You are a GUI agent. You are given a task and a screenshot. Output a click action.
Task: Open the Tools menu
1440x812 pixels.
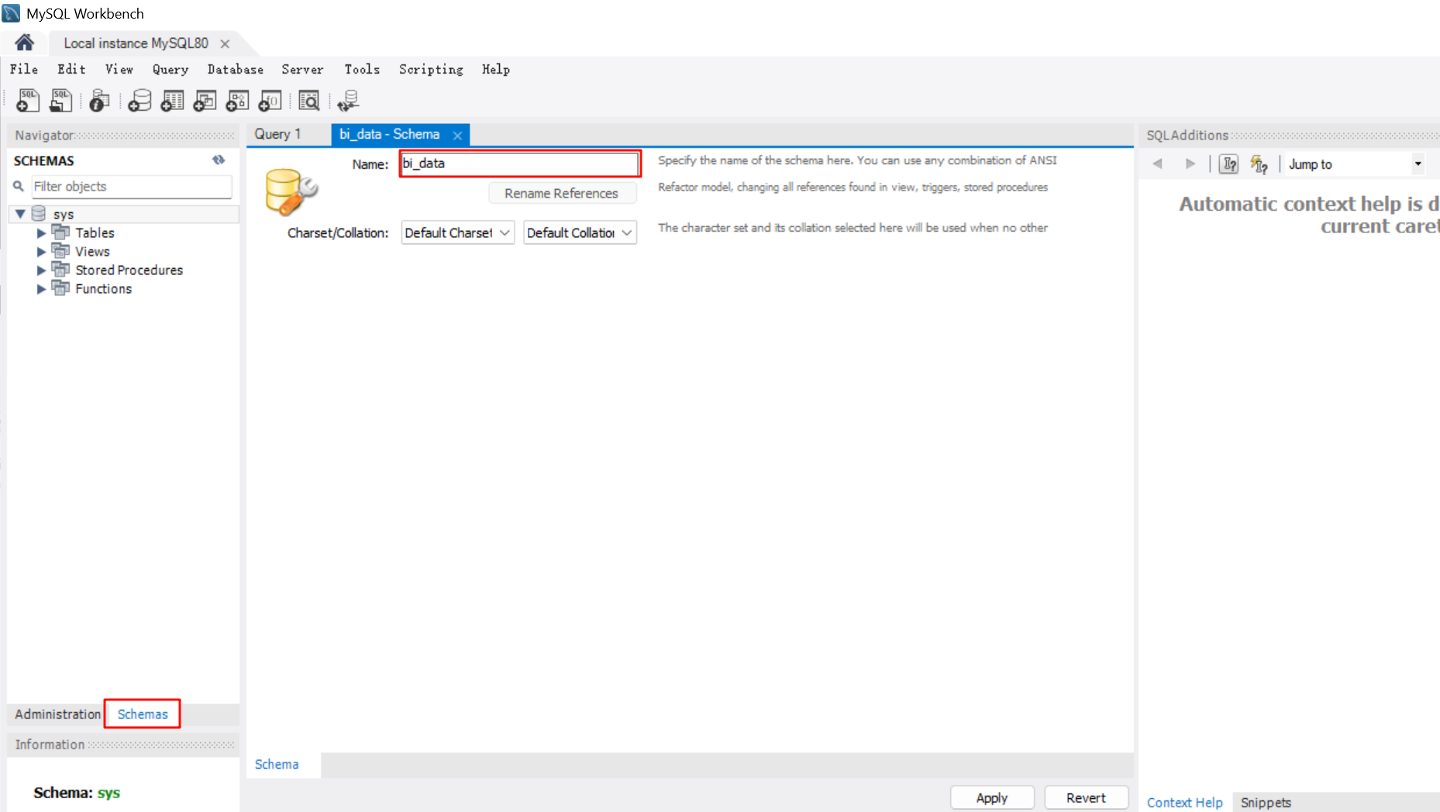click(x=362, y=69)
